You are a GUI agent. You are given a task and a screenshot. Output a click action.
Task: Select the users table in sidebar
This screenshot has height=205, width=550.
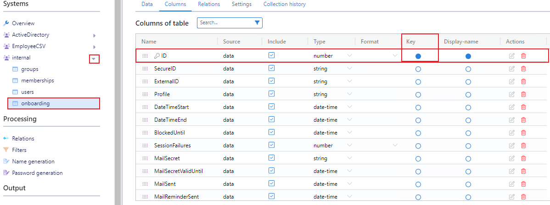28,92
